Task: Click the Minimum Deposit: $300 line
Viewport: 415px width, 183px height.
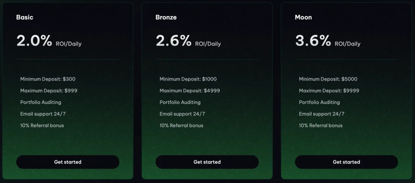Action: (x=48, y=79)
